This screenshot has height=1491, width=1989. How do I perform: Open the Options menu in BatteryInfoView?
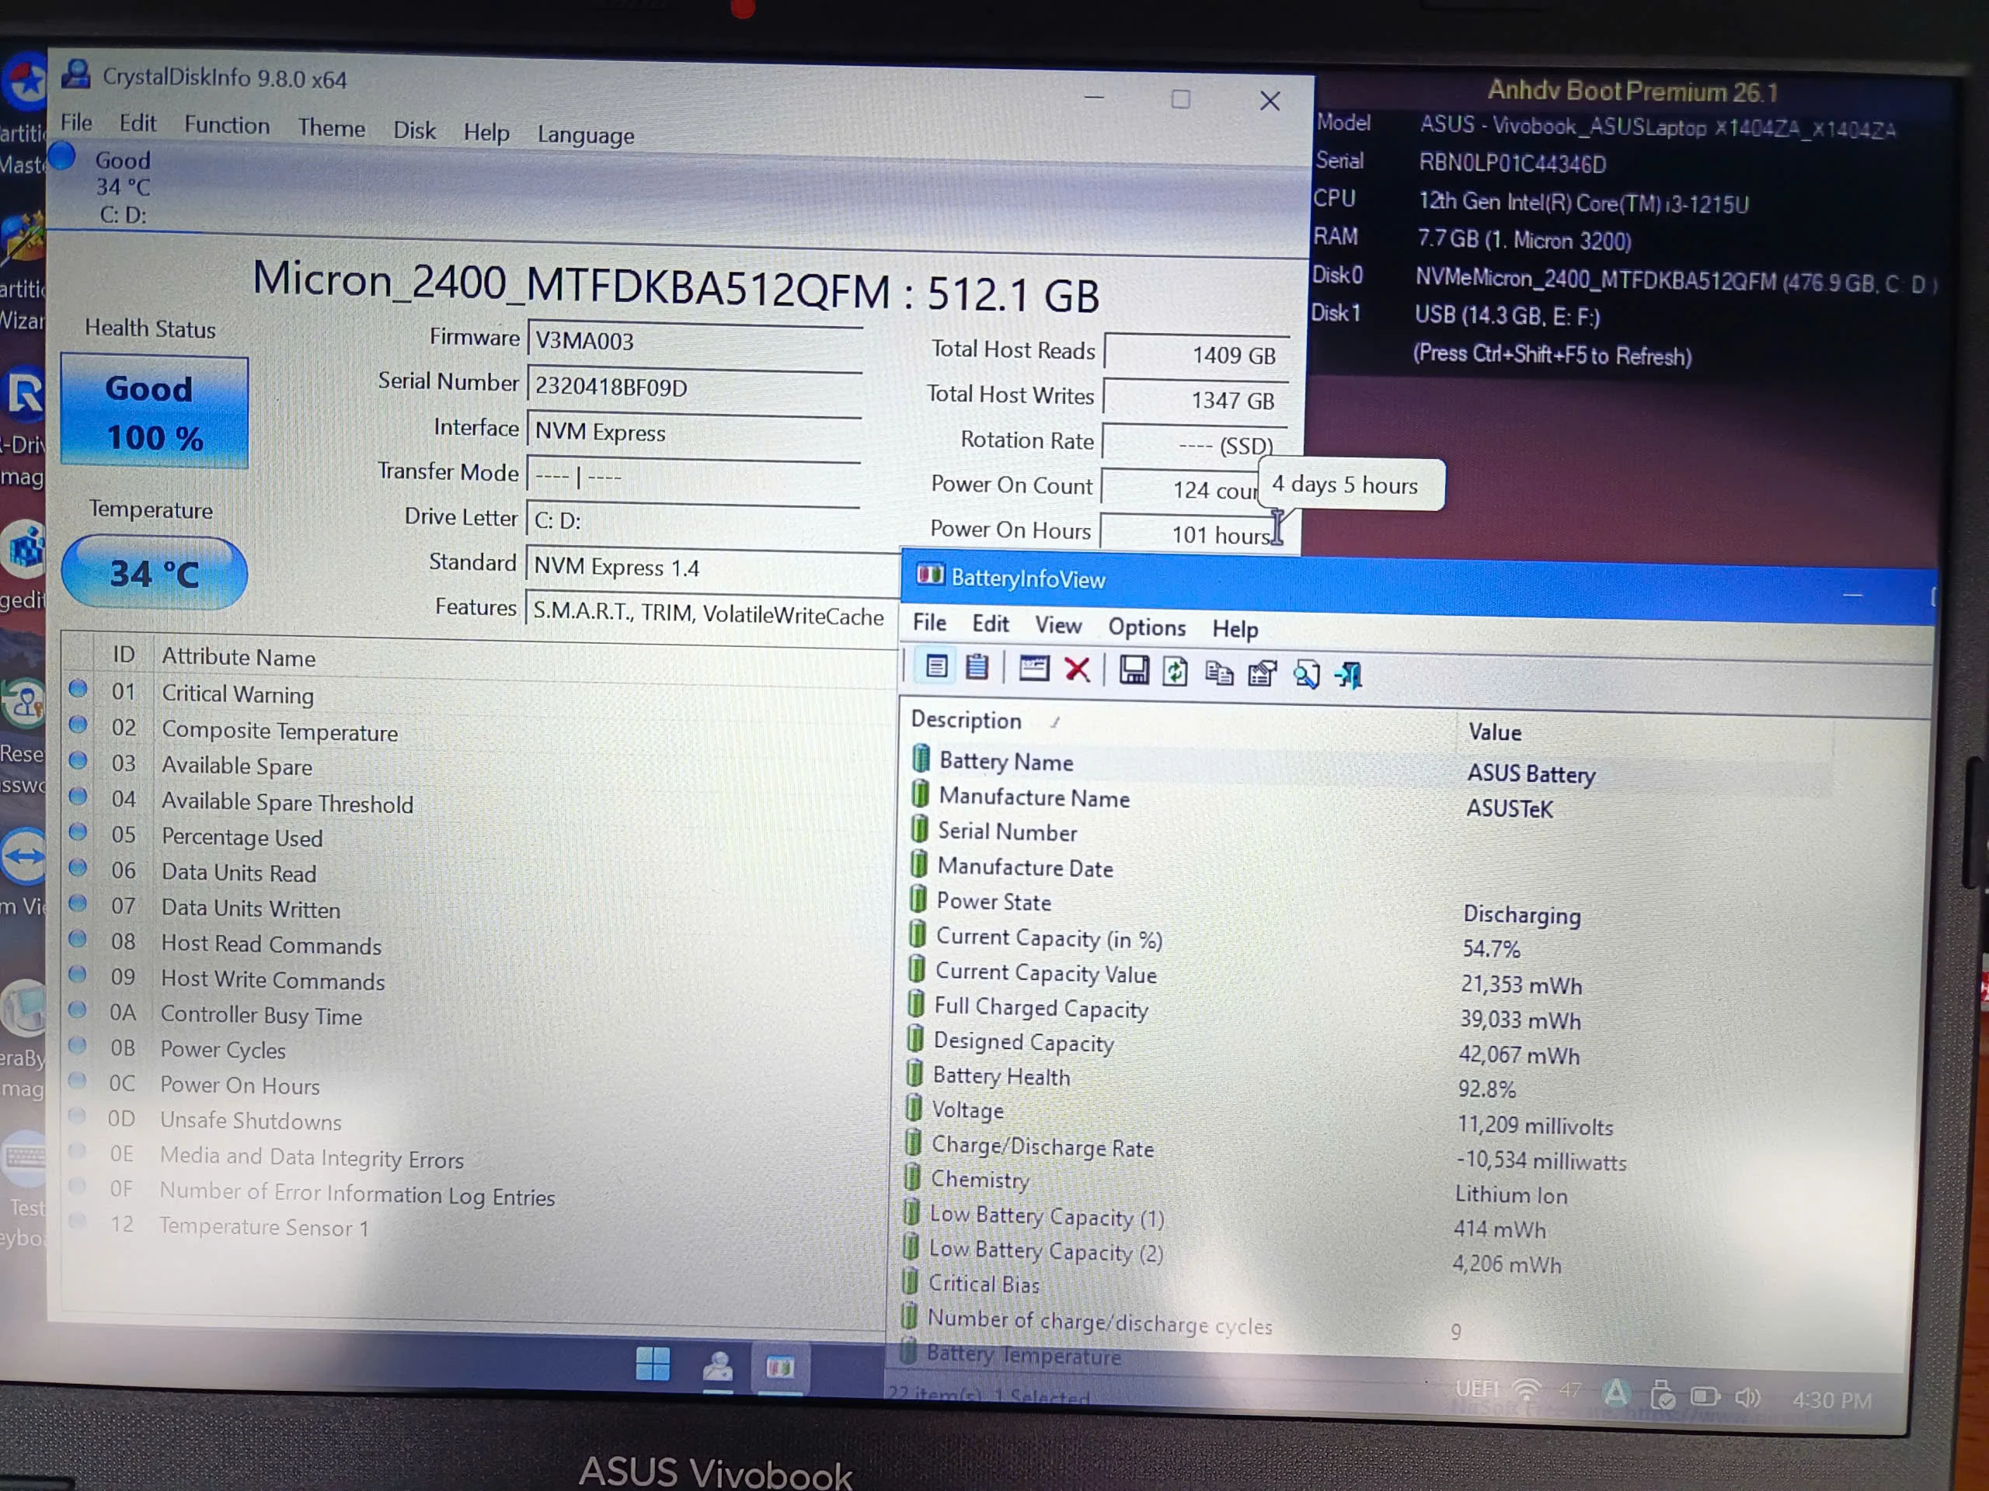[1147, 627]
